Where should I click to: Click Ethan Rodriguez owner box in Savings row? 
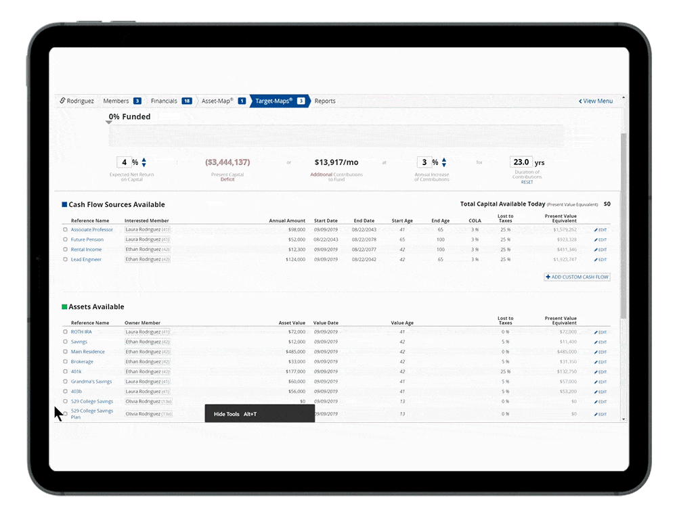click(x=148, y=342)
